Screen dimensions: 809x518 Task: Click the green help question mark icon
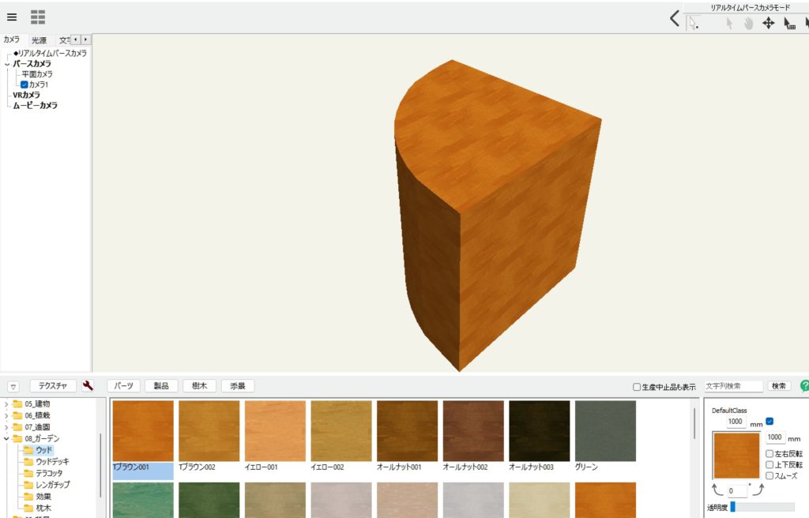click(x=804, y=386)
